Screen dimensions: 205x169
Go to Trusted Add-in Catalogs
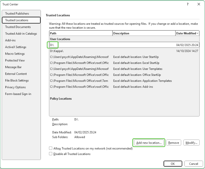pos(21,34)
